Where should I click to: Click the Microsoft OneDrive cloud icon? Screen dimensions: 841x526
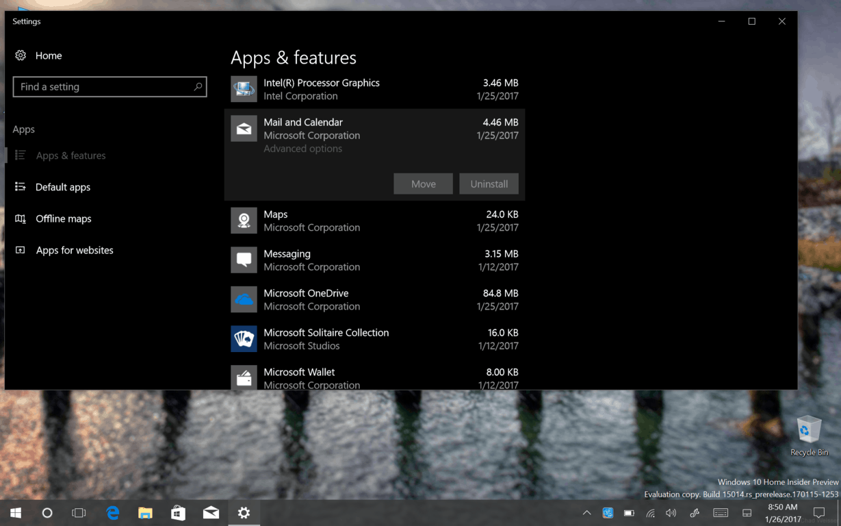[x=244, y=299]
